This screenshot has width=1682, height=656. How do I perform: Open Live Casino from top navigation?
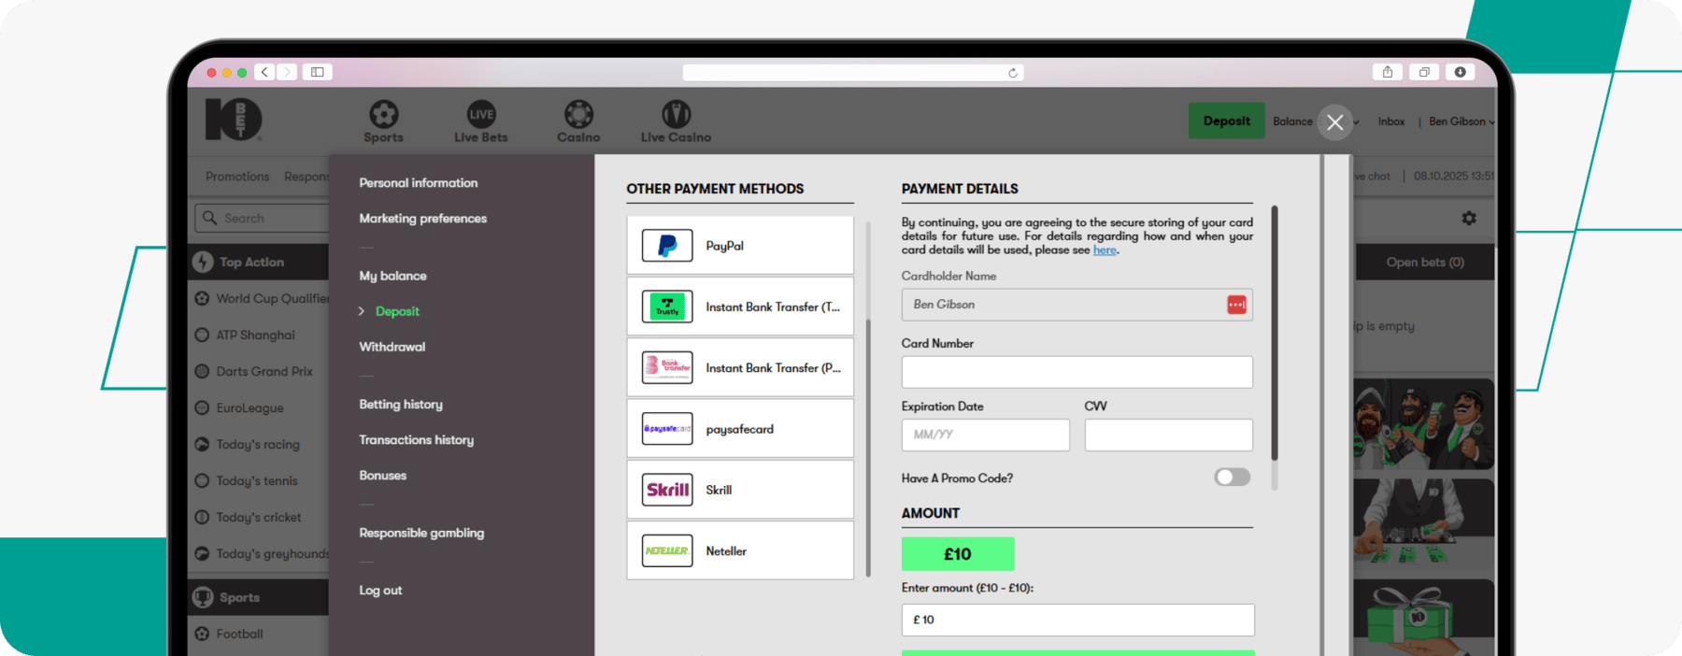coord(676,121)
